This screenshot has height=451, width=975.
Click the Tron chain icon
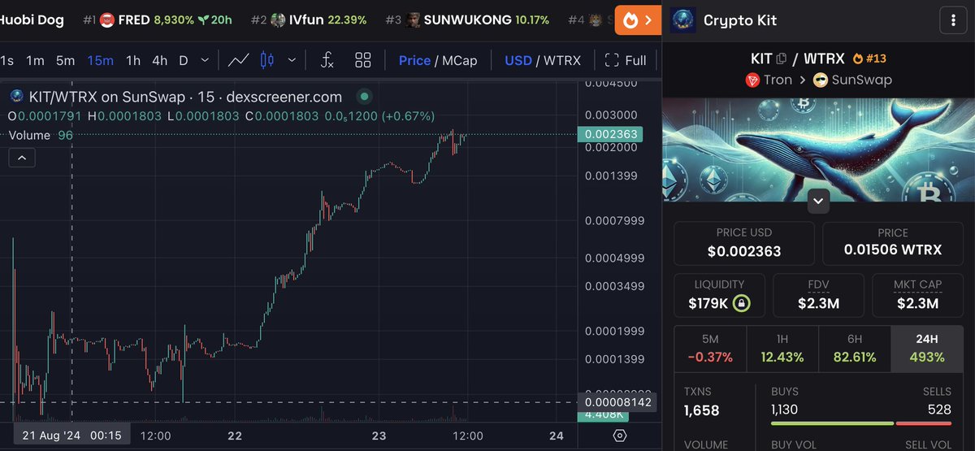coord(752,80)
